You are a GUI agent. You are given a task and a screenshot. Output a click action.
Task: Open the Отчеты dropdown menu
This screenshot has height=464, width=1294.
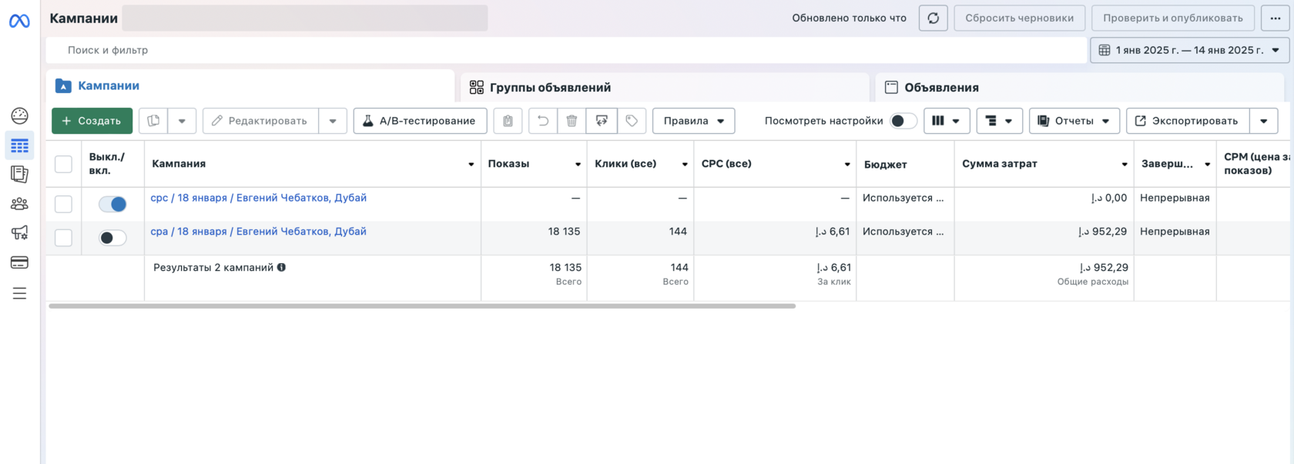tap(1074, 121)
